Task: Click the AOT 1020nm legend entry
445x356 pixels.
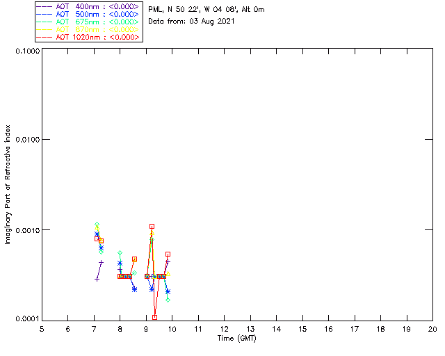Action: (x=88, y=37)
